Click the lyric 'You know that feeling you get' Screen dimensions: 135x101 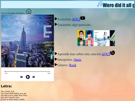tap(13, 93)
